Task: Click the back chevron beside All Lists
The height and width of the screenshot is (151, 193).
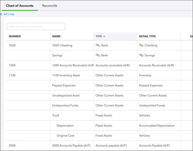Action: [1, 14]
